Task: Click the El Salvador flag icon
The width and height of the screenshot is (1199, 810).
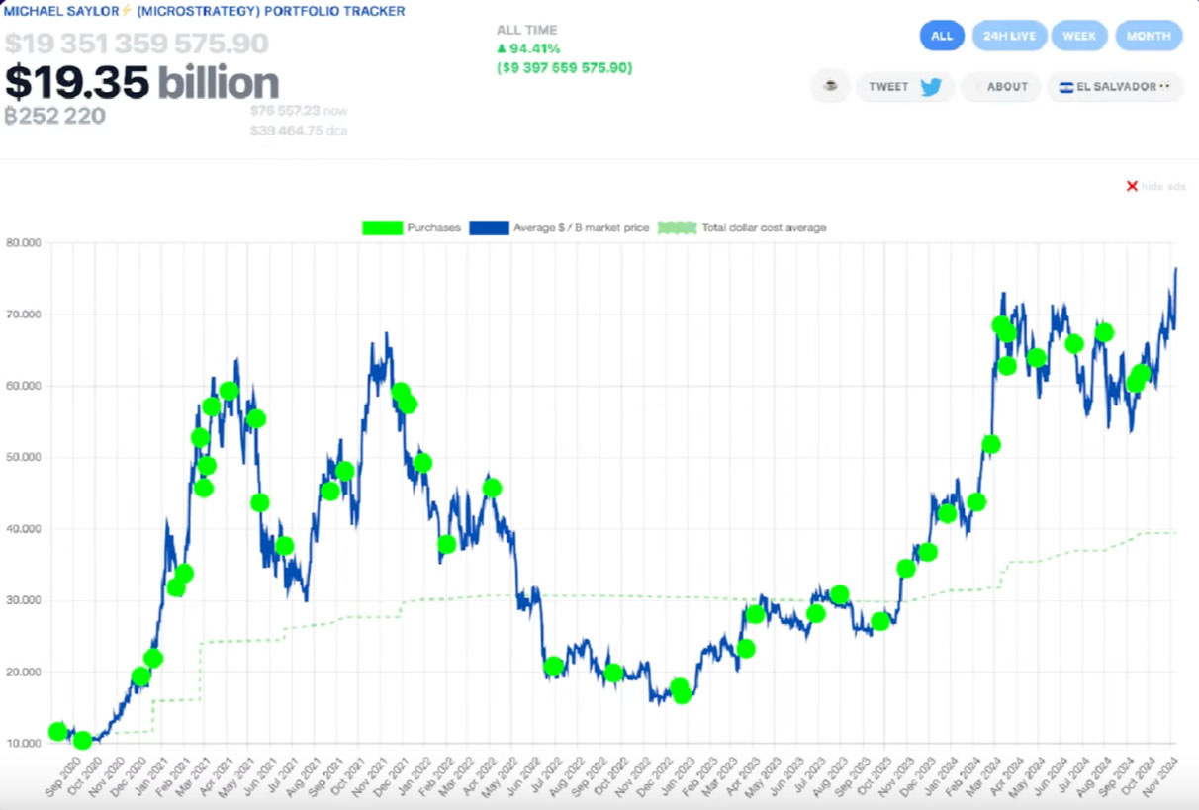Action: 1065,87
